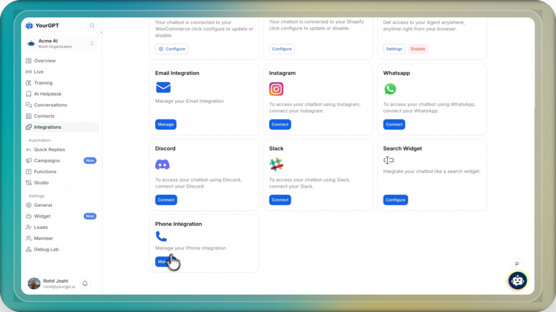Open Rohit Joshi user profile

pyautogui.click(x=52, y=283)
